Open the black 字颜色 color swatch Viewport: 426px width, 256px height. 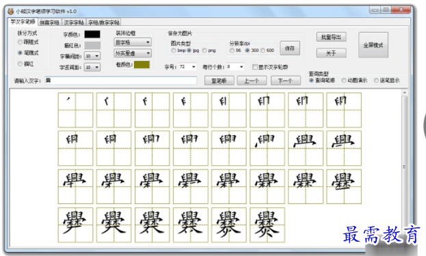coord(92,34)
